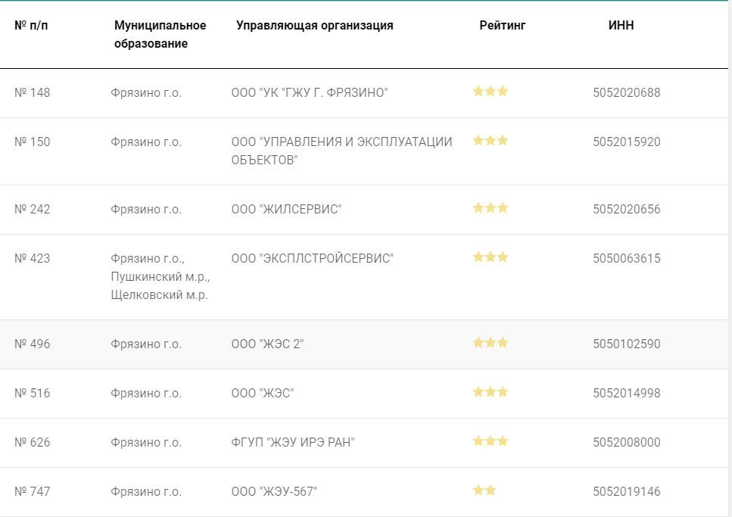Click the two-star rating of ООО "ЖЭУ-567"
Viewport: 732px width, 517px height.
tap(484, 491)
